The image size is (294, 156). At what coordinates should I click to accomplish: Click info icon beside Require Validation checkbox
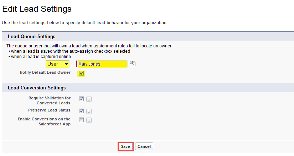point(89,99)
